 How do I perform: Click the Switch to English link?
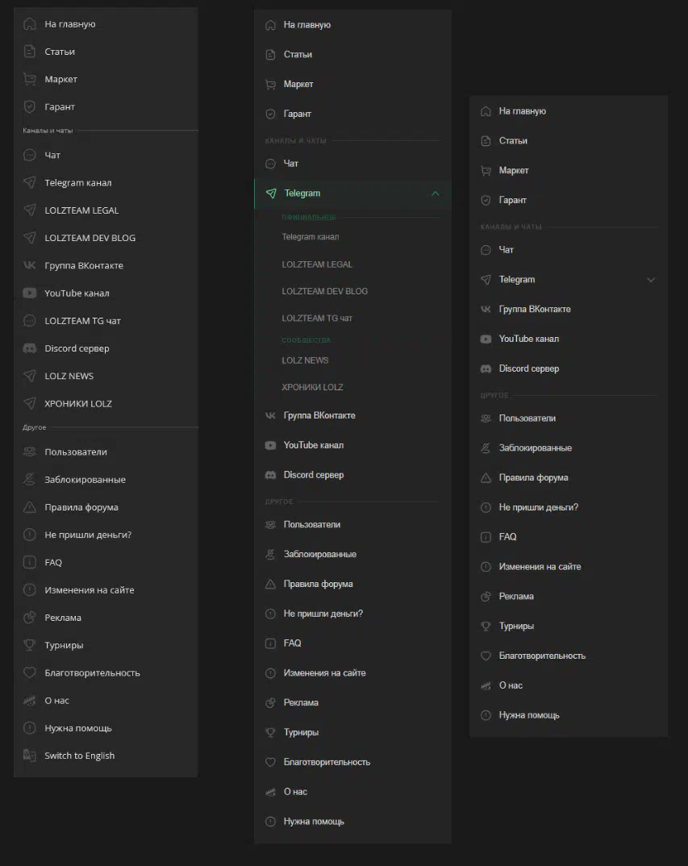[x=80, y=756]
